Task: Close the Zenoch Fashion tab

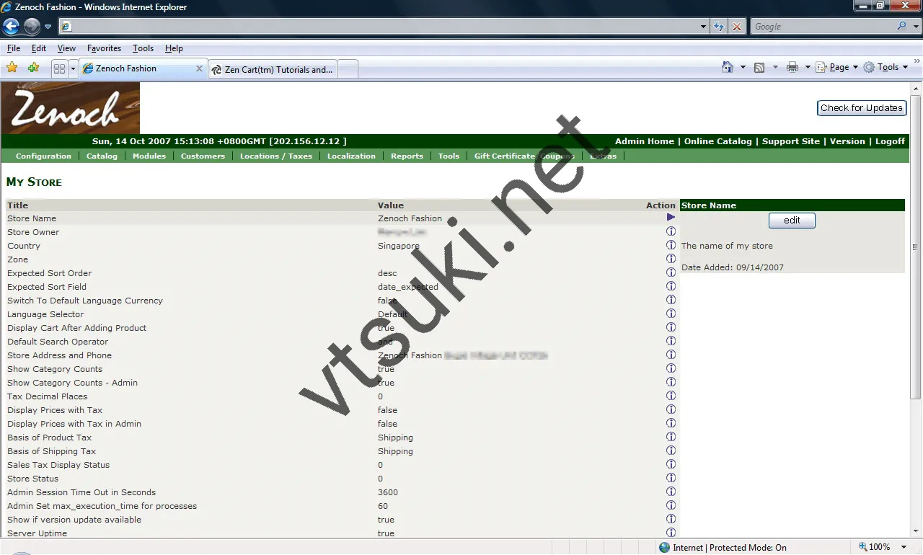Action: tap(200, 68)
